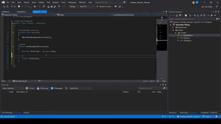Image resolution: width=221 pixels, height=124 pixels.
Task: Click the Solution Explorer search magnifier icon
Action: [217, 19]
